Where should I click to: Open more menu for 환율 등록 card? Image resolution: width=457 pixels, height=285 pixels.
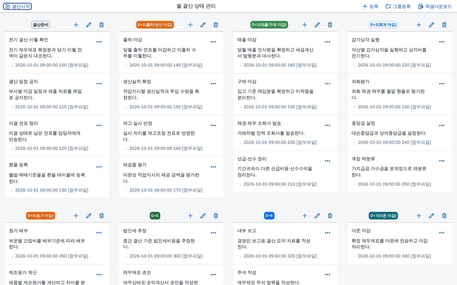click(99, 167)
